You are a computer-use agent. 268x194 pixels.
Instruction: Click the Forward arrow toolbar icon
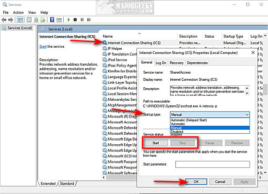coord(11,20)
